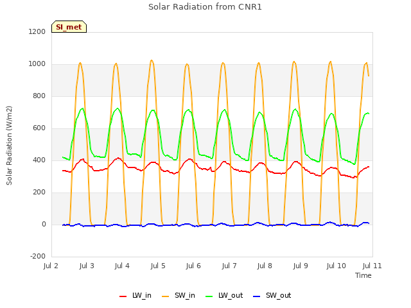Click the blue SW_out legend swatch

pos(257,296)
